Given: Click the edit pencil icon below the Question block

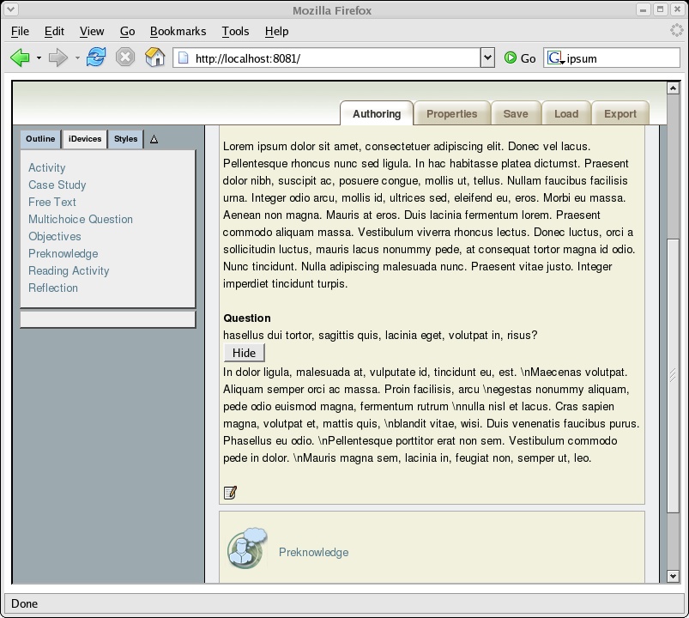Looking at the screenshot, I should click(x=231, y=493).
